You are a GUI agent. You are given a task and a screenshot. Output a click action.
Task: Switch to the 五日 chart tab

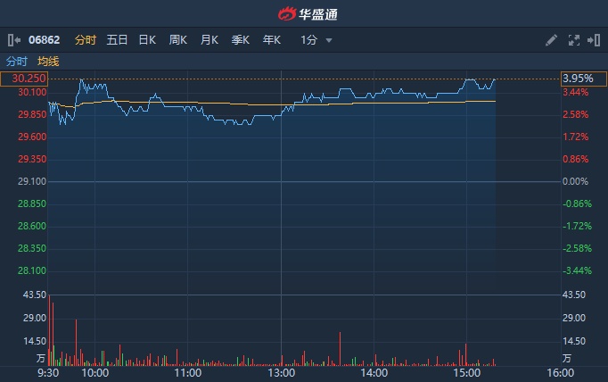pyautogui.click(x=117, y=40)
